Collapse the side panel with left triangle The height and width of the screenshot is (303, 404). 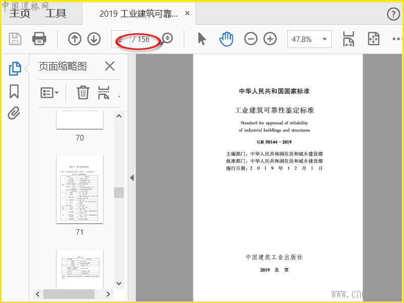click(x=132, y=178)
